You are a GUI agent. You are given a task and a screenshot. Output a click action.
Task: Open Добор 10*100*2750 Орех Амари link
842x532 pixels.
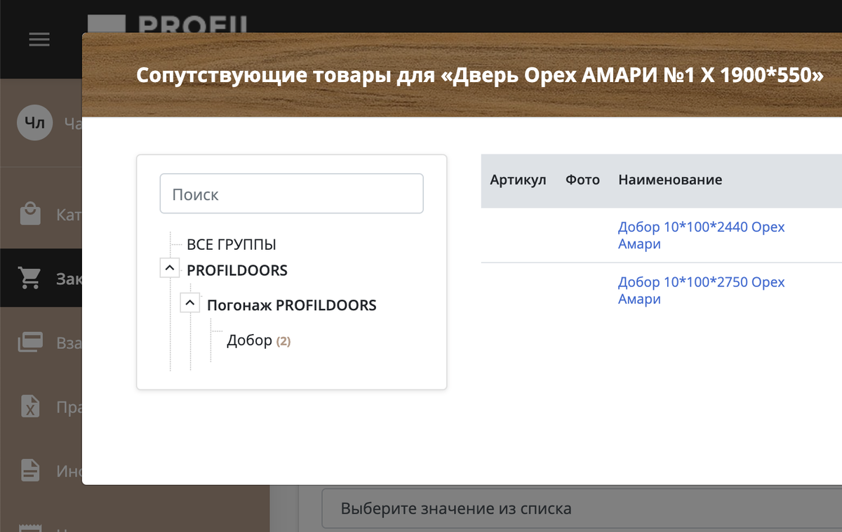click(x=702, y=291)
